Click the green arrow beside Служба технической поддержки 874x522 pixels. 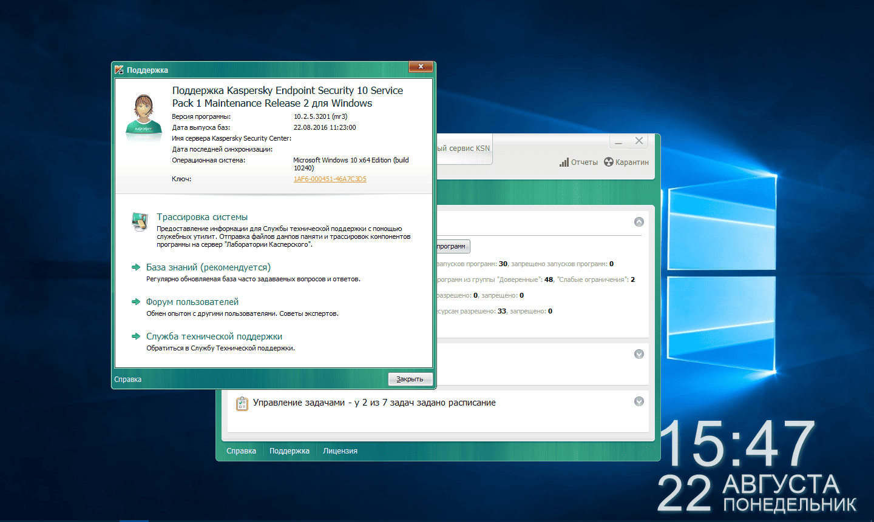pyautogui.click(x=136, y=336)
